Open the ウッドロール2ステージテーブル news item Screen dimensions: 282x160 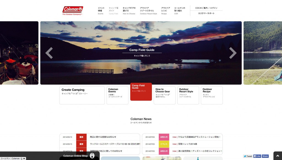tap(100, 144)
